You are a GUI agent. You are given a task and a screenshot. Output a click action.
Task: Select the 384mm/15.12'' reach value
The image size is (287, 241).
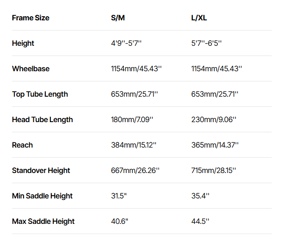134,145
